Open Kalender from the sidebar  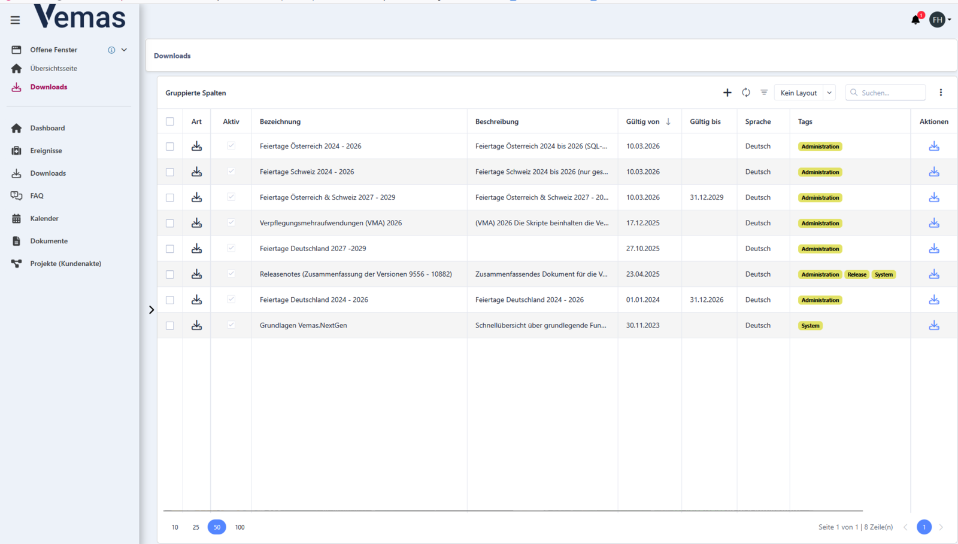click(44, 218)
